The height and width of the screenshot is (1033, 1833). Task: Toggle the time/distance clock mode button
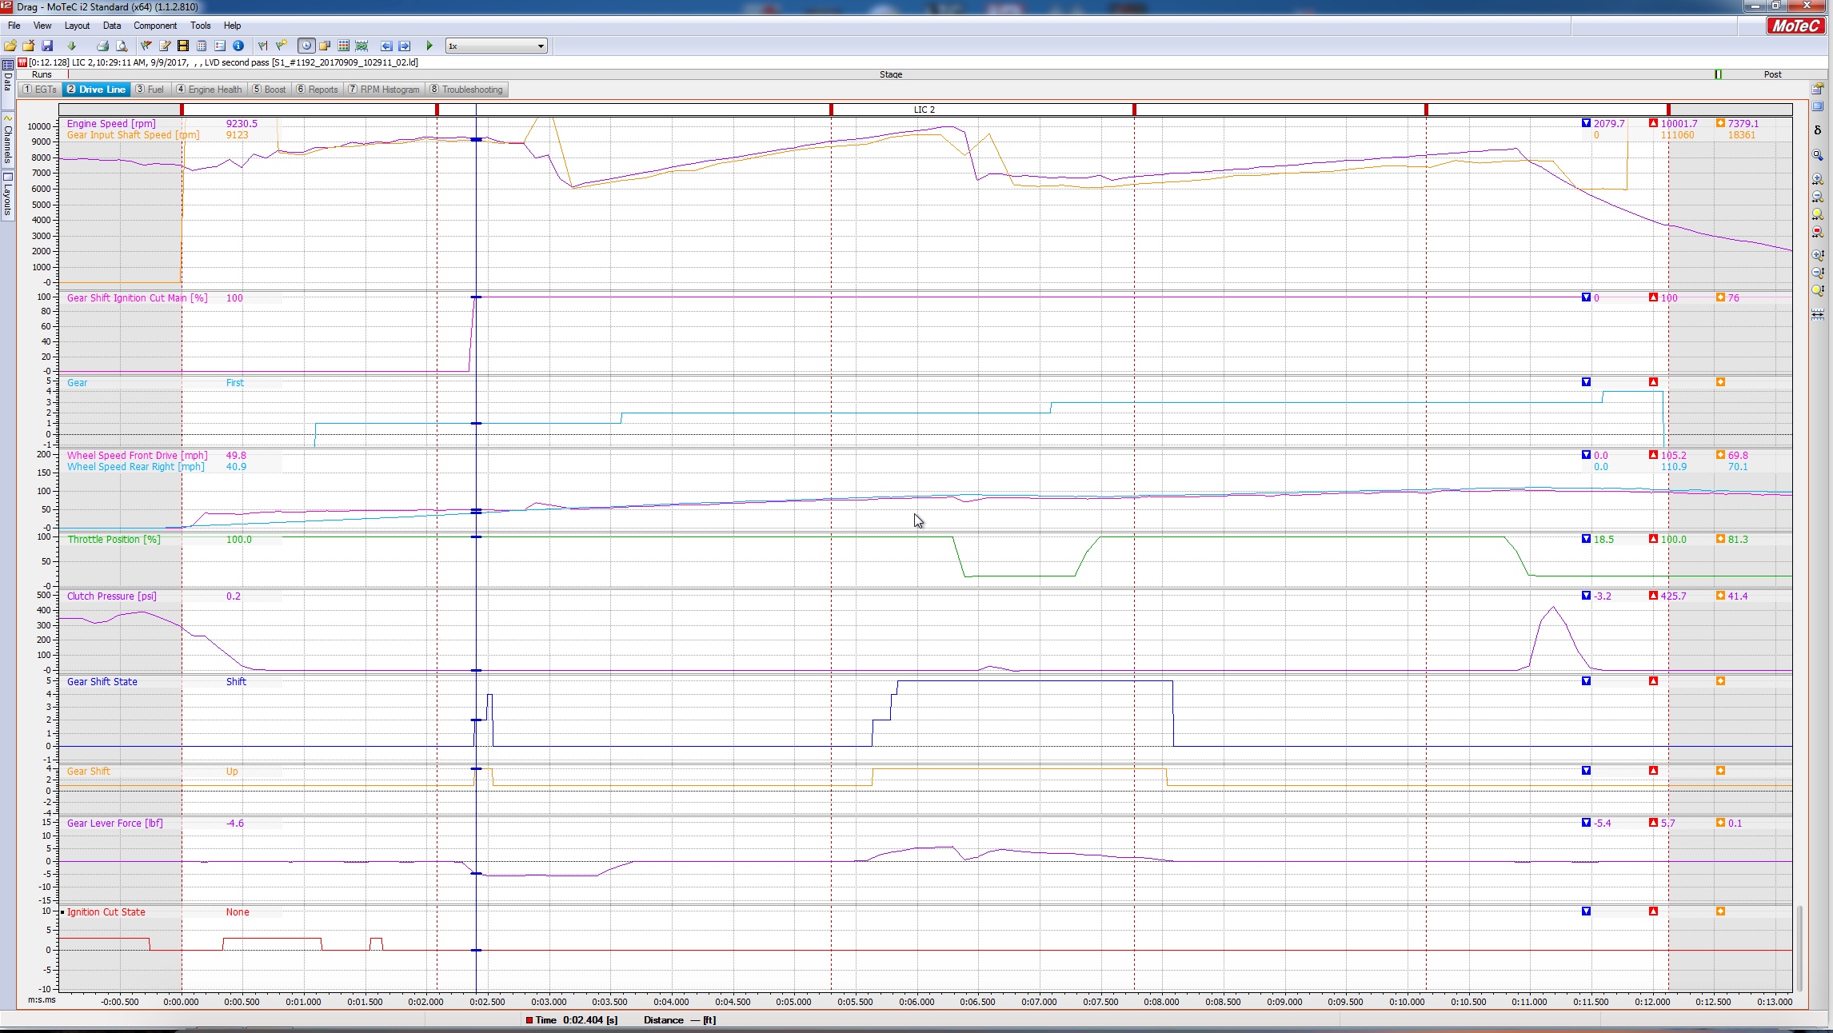point(306,46)
